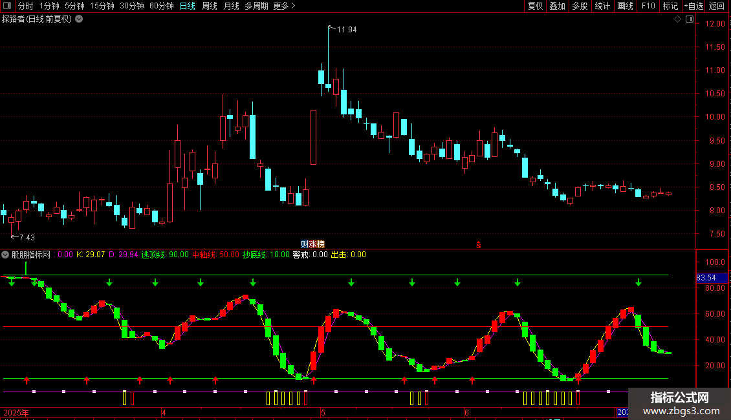Select the 5分钟 timeframe
This screenshot has height=420, width=731.
pos(74,6)
